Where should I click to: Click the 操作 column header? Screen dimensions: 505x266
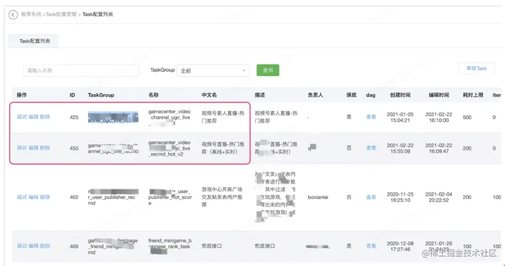(22, 95)
